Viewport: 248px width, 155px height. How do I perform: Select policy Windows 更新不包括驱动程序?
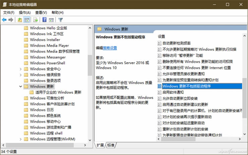pos(202,86)
